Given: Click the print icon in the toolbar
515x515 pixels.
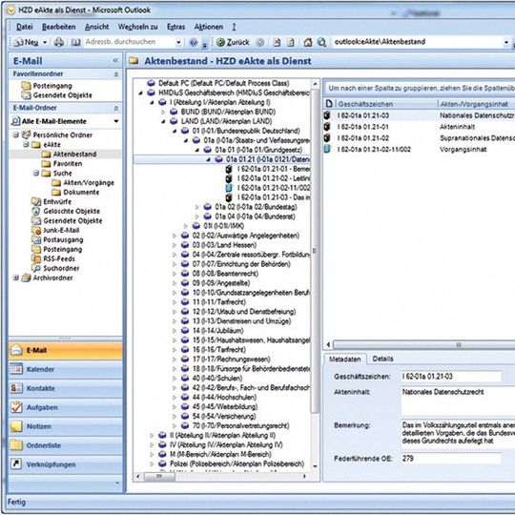Looking at the screenshot, I should [x=59, y=42].
